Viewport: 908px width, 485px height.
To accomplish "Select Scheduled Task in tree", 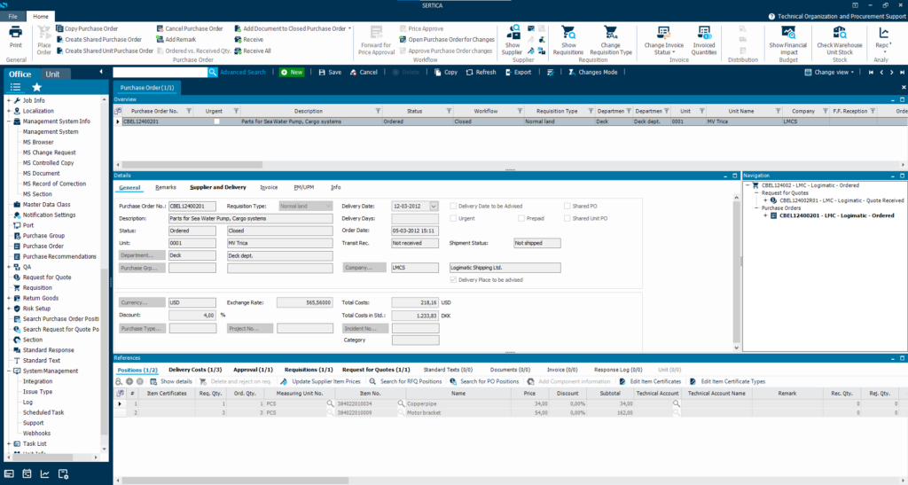I will (x=43, y=412).
